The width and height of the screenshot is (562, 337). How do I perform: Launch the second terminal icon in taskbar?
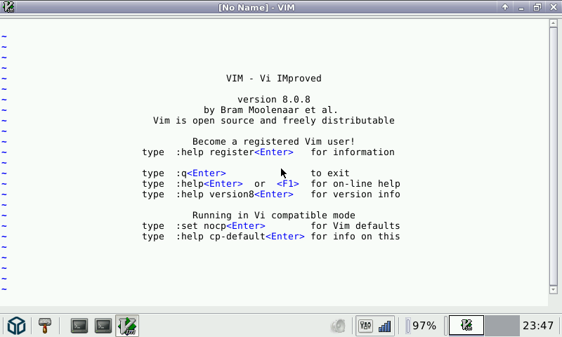tap(103, 326)
